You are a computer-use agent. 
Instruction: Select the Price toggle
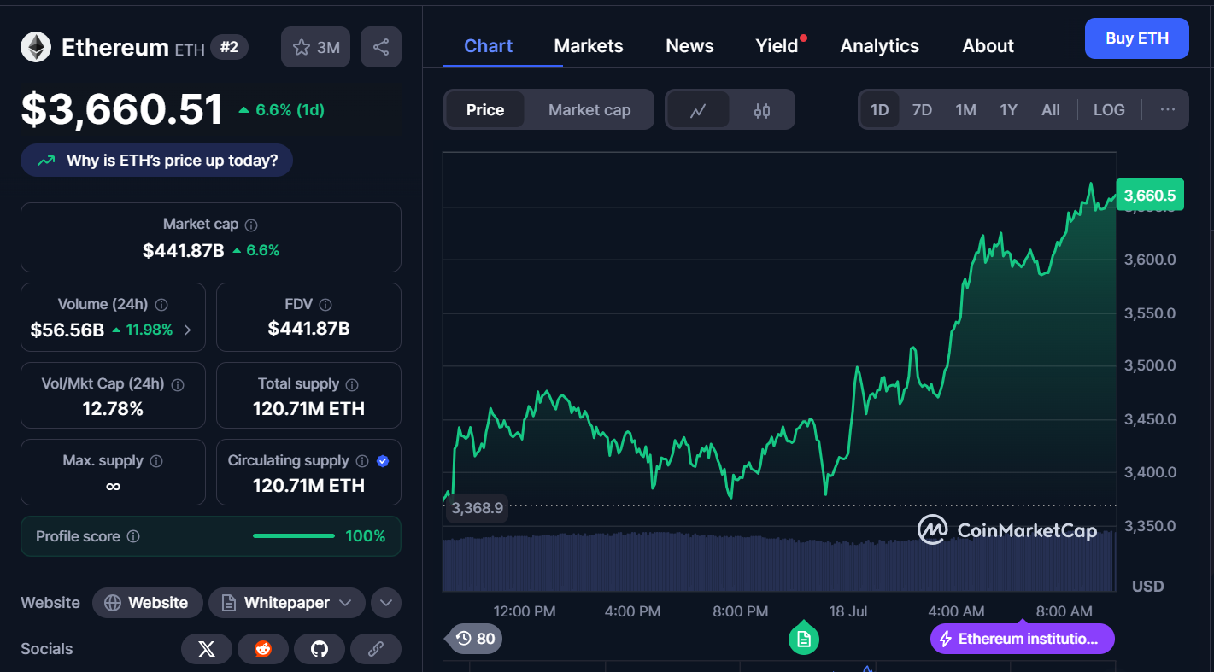485,110
